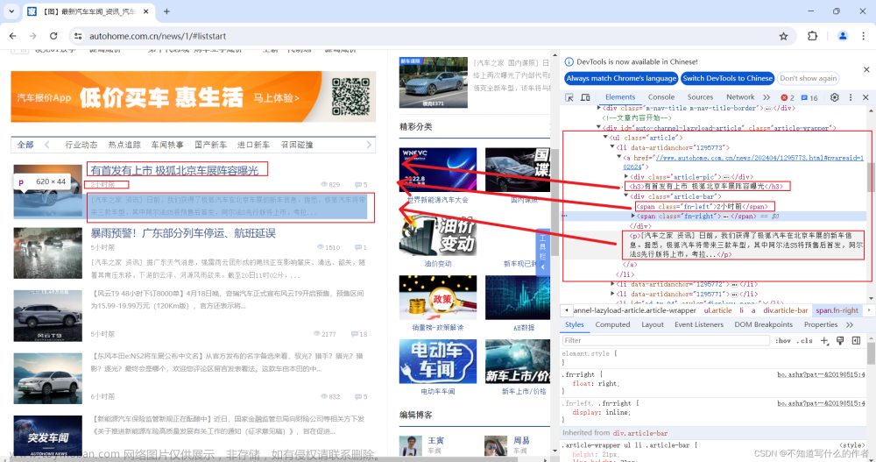Open the Computed styles tab
The height and width of the screenshot is (462, 876).
click(612, 324)
